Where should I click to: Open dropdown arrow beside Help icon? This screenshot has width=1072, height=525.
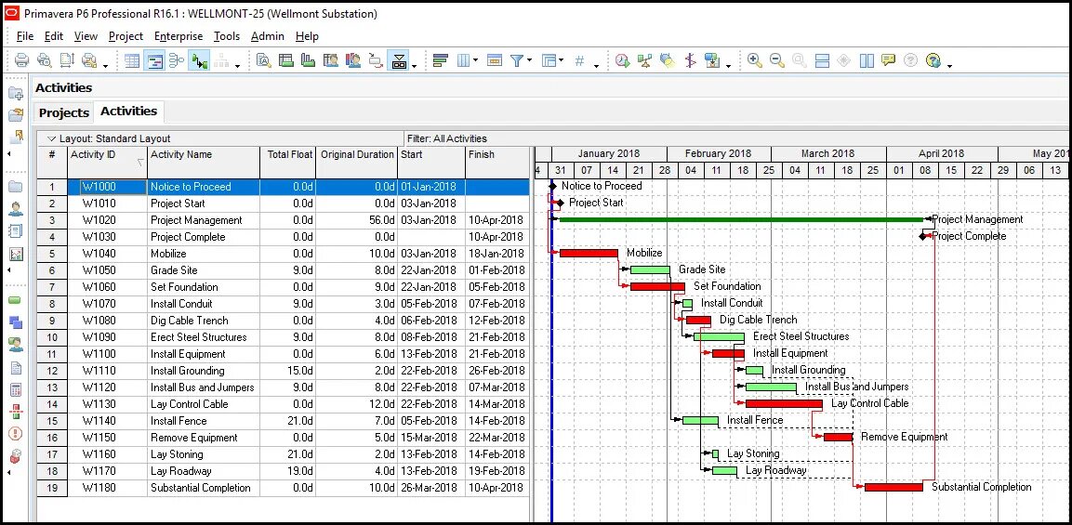(949, 66)
